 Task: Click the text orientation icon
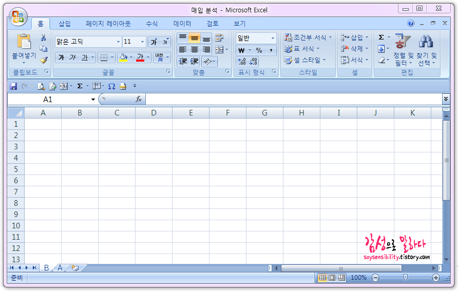(207, 62)
